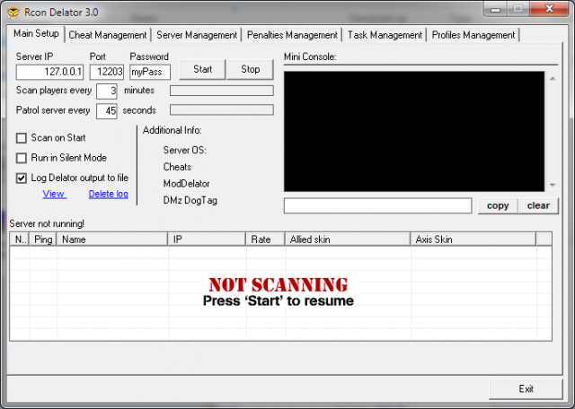Screen dimensions: 575x409
Task: Click the Rcon Delator app icon in title bar
Action: tap(13, 13)
